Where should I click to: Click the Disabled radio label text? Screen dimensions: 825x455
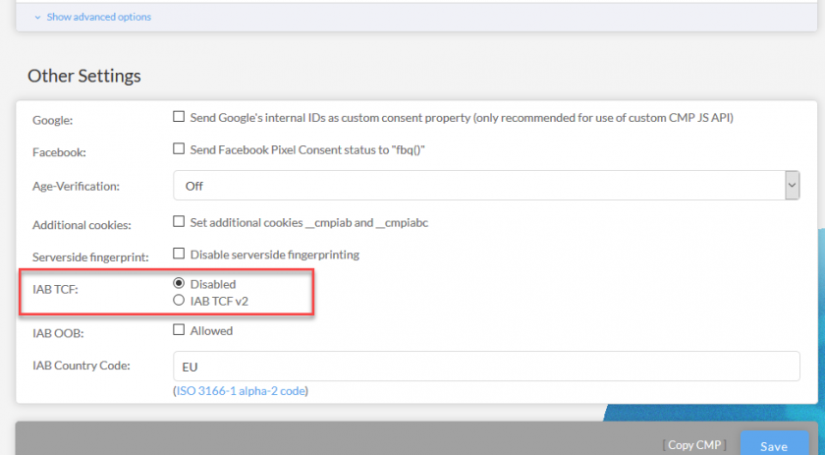(213, 284)
